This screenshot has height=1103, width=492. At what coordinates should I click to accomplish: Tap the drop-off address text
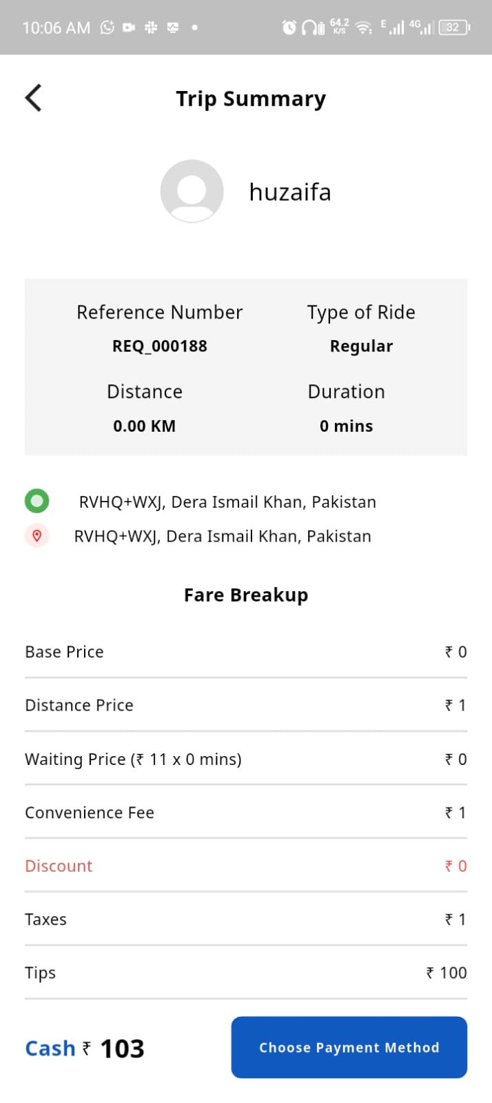coord(223,536)
